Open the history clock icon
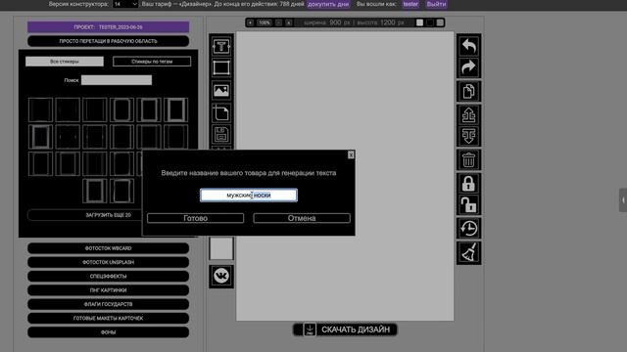This screenshot has height=352, width=627. [x=468, y=228]
